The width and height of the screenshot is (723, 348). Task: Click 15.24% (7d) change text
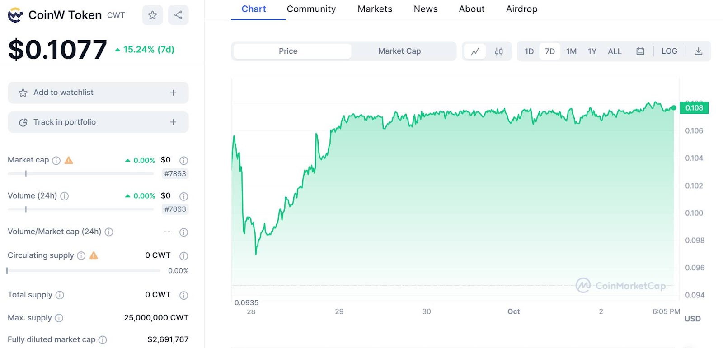[149, 50]
